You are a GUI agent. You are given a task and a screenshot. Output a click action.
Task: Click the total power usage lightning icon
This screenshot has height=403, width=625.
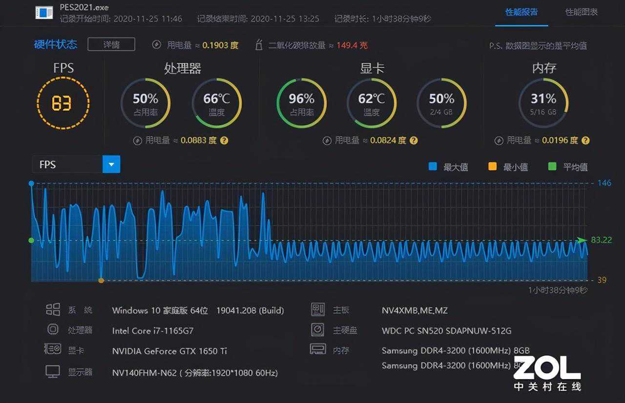(157, 45)
